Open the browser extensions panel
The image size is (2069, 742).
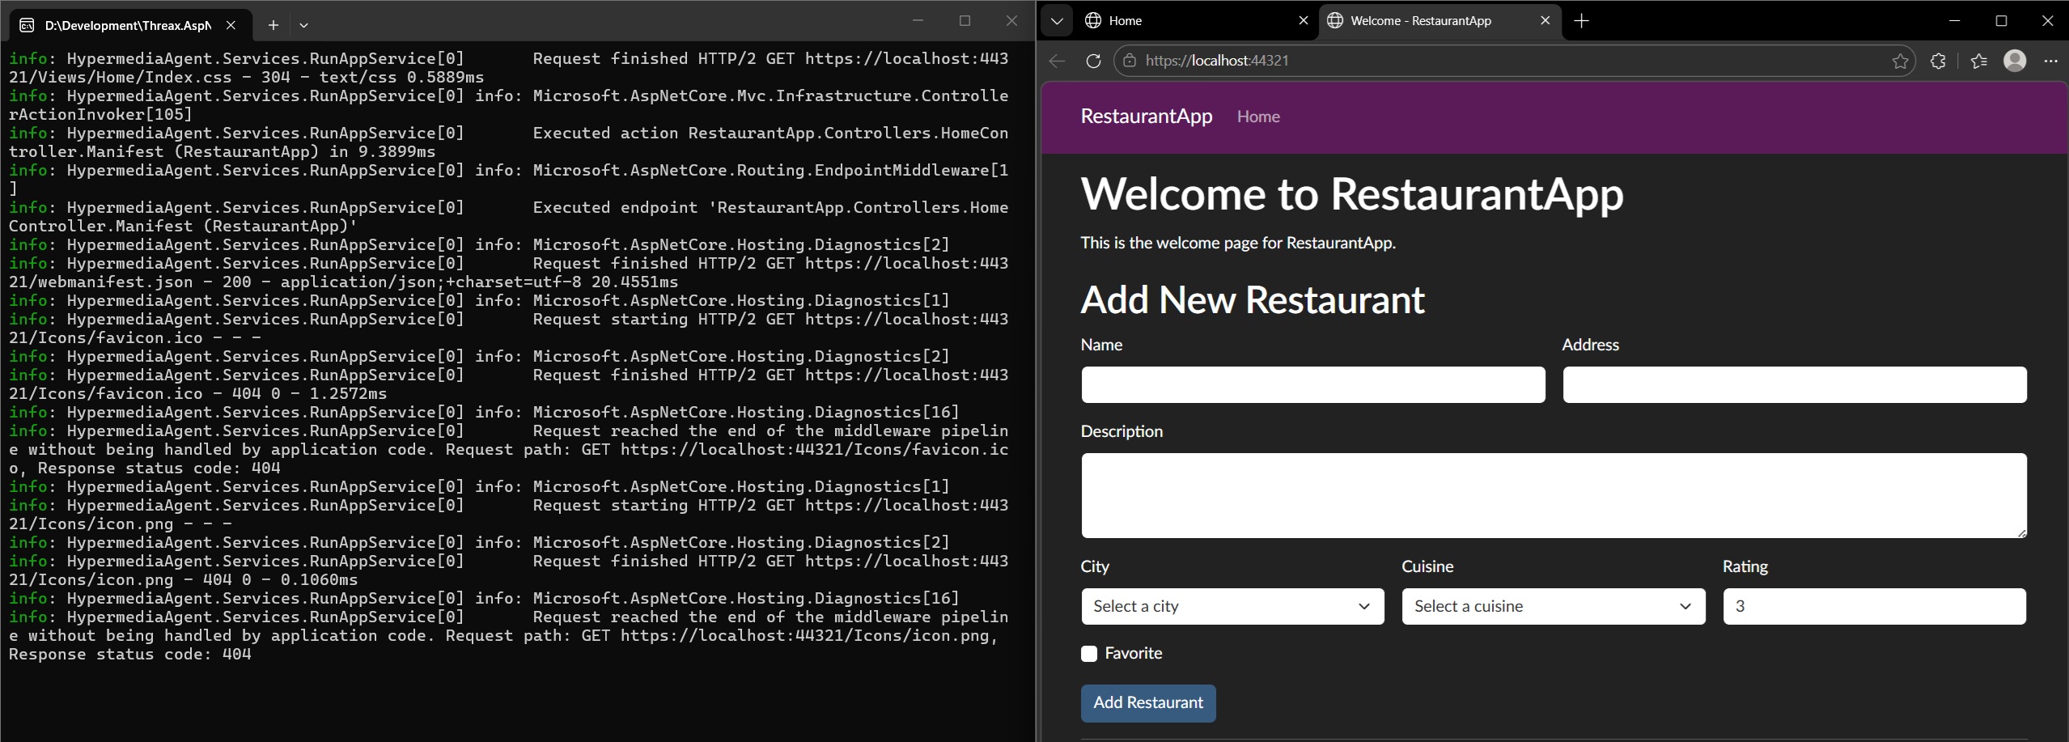pyautogui.click(x=1938, y=60)
